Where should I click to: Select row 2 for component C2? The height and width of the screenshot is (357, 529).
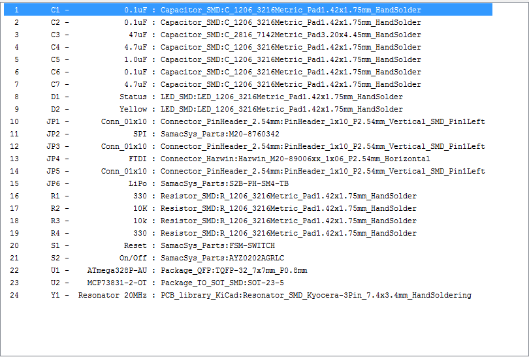click(x=248, y=22)
